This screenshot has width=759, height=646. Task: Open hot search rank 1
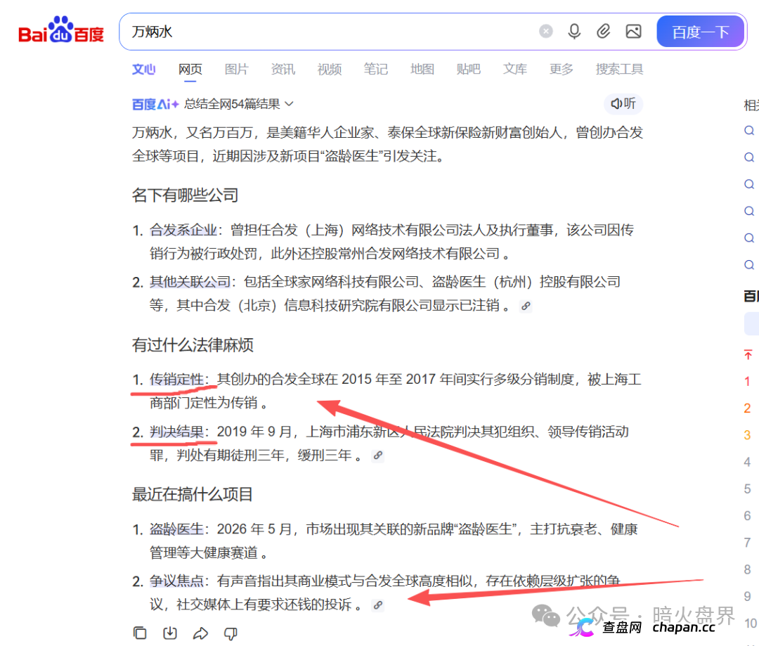748,381
